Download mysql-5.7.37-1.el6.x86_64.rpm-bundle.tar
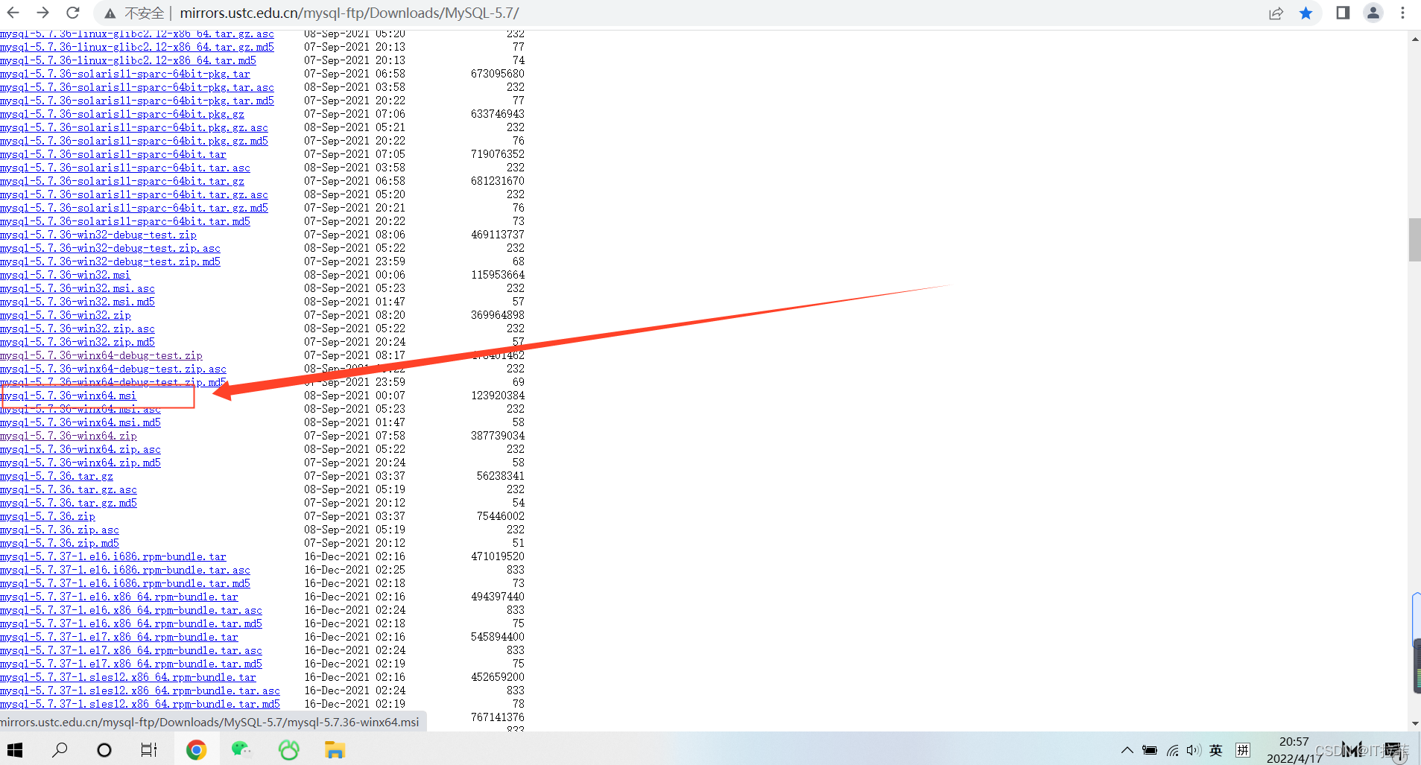The image size is (1421, 765). pyautogui.click(x=119, y=597)
